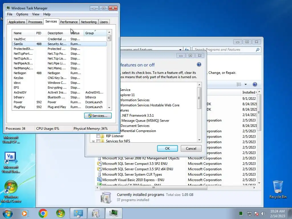Switch to the Applications tab
Viewport: 292px width, 219px height.
pyautogui.click(x=17, y=22)
